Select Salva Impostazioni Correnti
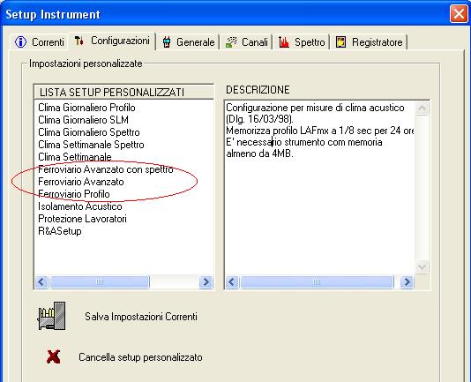 tap(141, 317)
